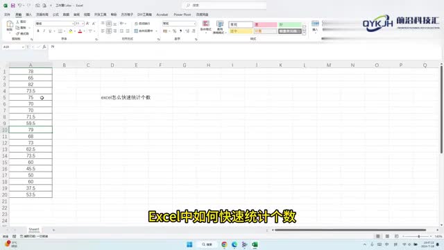Click the accounting currency format icon

click(165, 31)
